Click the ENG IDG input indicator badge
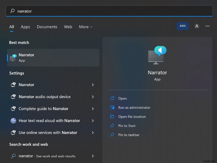This screenshot has width=217, height=163. tap(183, 26)
